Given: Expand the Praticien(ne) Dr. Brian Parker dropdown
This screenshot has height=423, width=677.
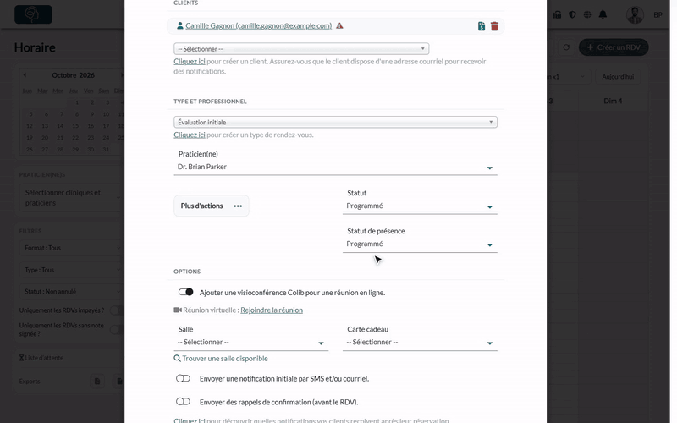Looking at the screenshot, I should pyautogui.click(x=335, y=167).
